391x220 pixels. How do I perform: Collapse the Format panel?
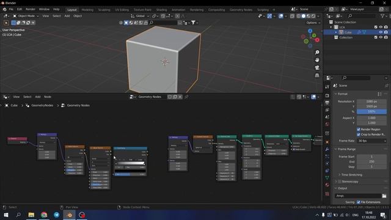point(335,94)
